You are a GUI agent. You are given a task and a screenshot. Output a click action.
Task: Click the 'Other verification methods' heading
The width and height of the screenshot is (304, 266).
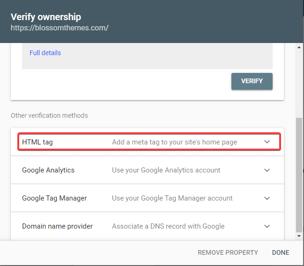49,115
